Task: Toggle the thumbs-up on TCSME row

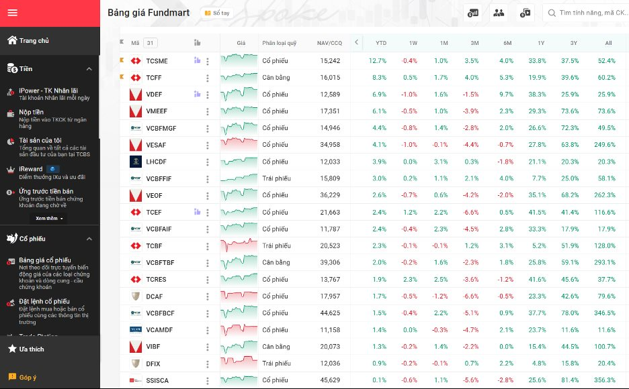Action: click(x=197, y=60)
